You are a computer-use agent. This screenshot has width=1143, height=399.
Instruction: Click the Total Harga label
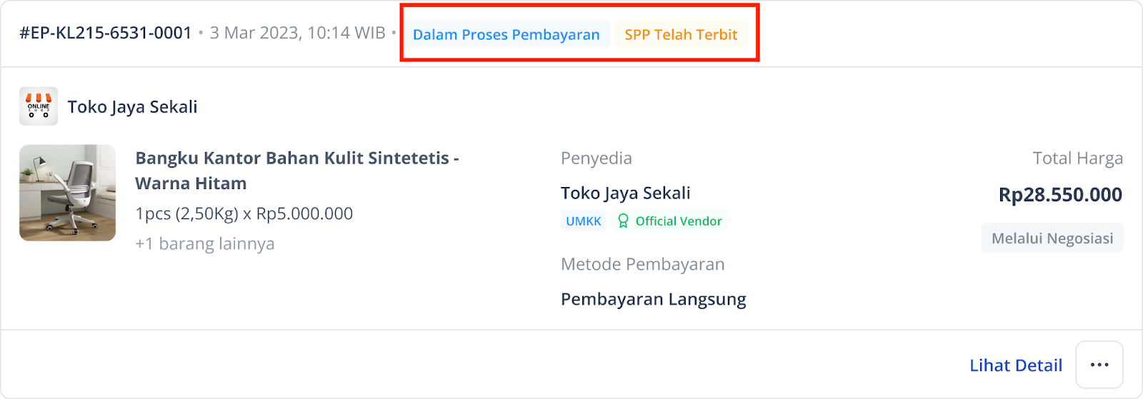point(1078,158)
